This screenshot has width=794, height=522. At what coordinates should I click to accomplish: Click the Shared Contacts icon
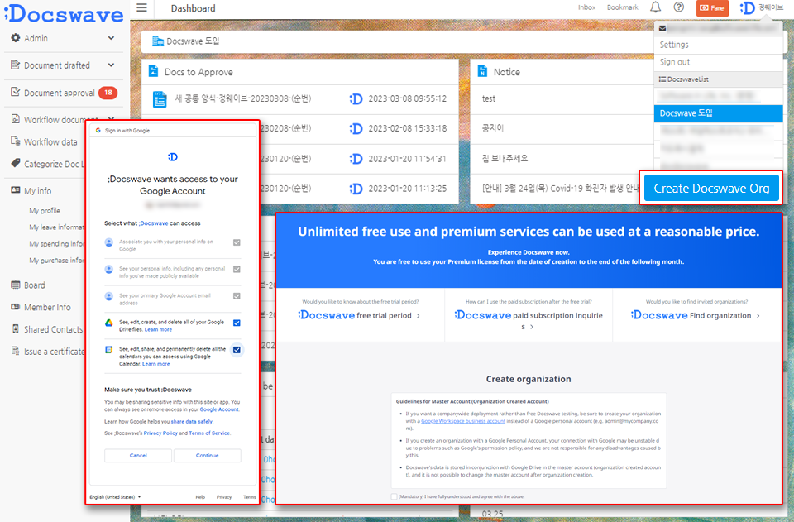16,328
